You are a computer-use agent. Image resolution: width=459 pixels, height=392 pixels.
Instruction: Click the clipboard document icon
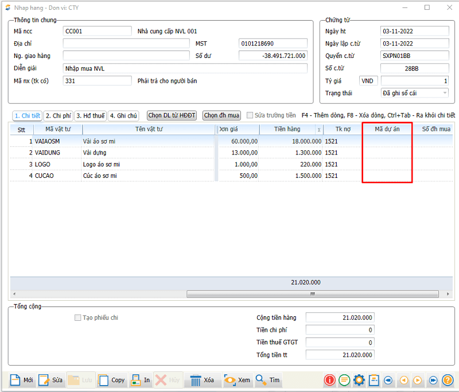374,380
